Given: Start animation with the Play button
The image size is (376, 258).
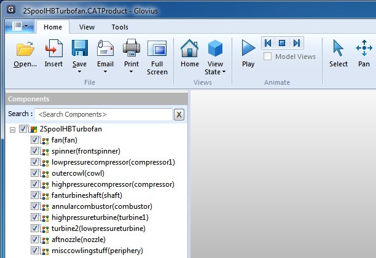Looking at the screenshot, I should tap(248, 49).
